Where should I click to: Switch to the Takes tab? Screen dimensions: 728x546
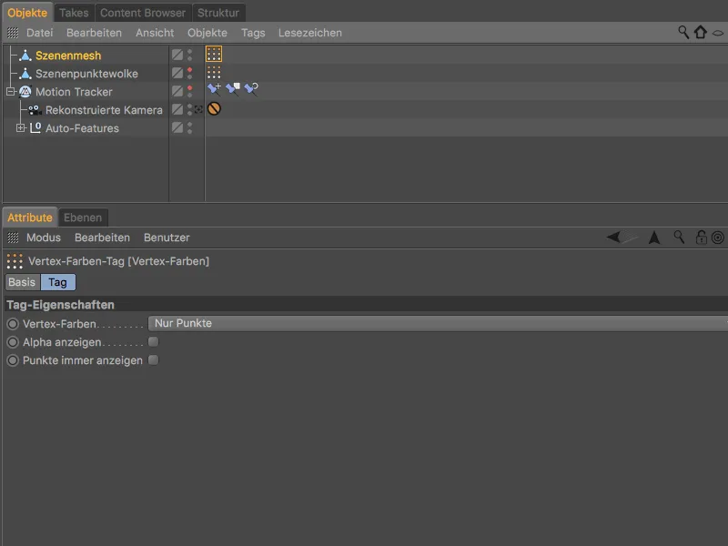[74, 13]
